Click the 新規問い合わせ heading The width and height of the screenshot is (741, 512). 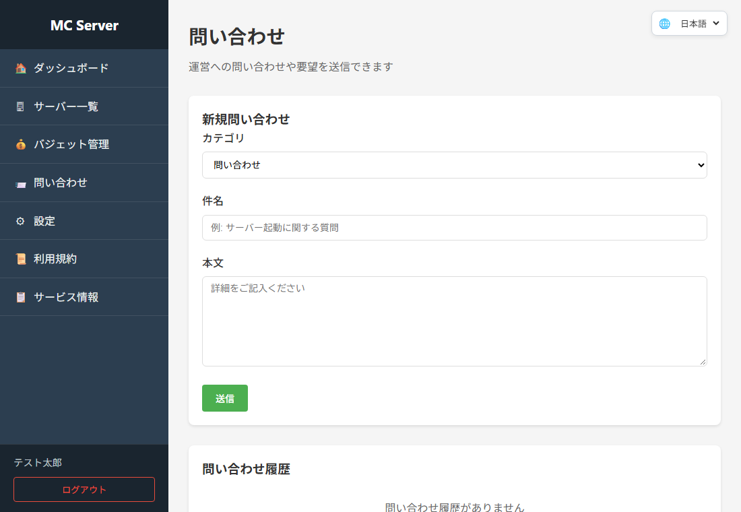click(x=246, y=119)
